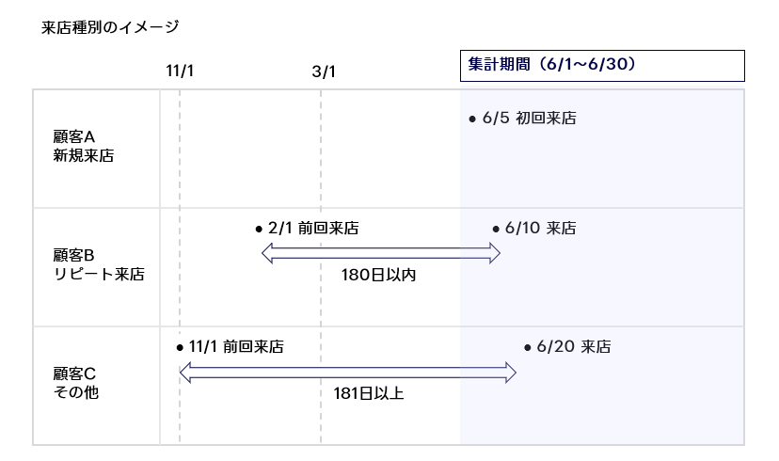Click the 顧客A 新規来店 row label

pos(84,146)
